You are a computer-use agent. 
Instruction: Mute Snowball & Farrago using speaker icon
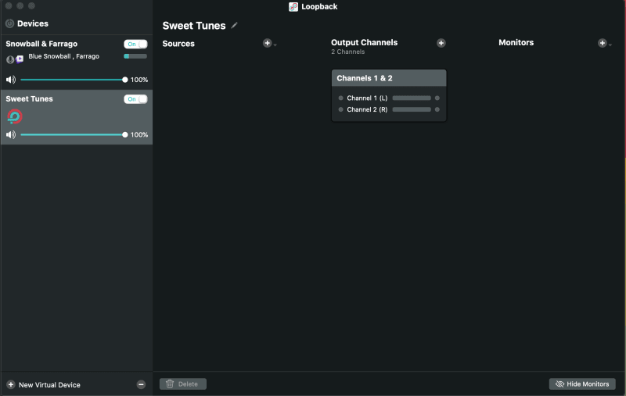[11, 80]
